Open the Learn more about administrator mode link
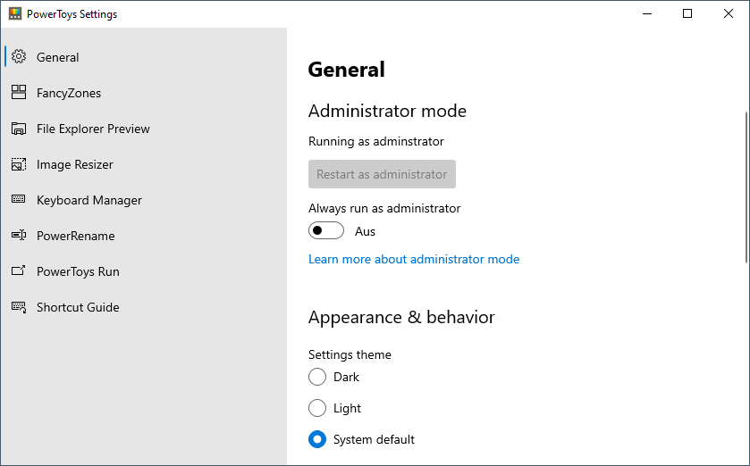This screenshot has height=466, width=750. tap(414, 259)
